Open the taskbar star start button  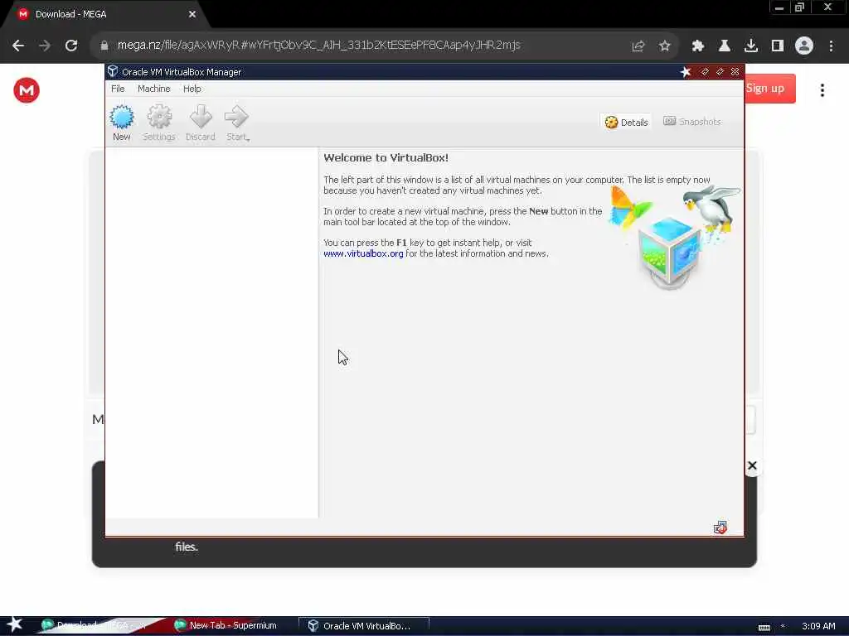pos(15,625)
